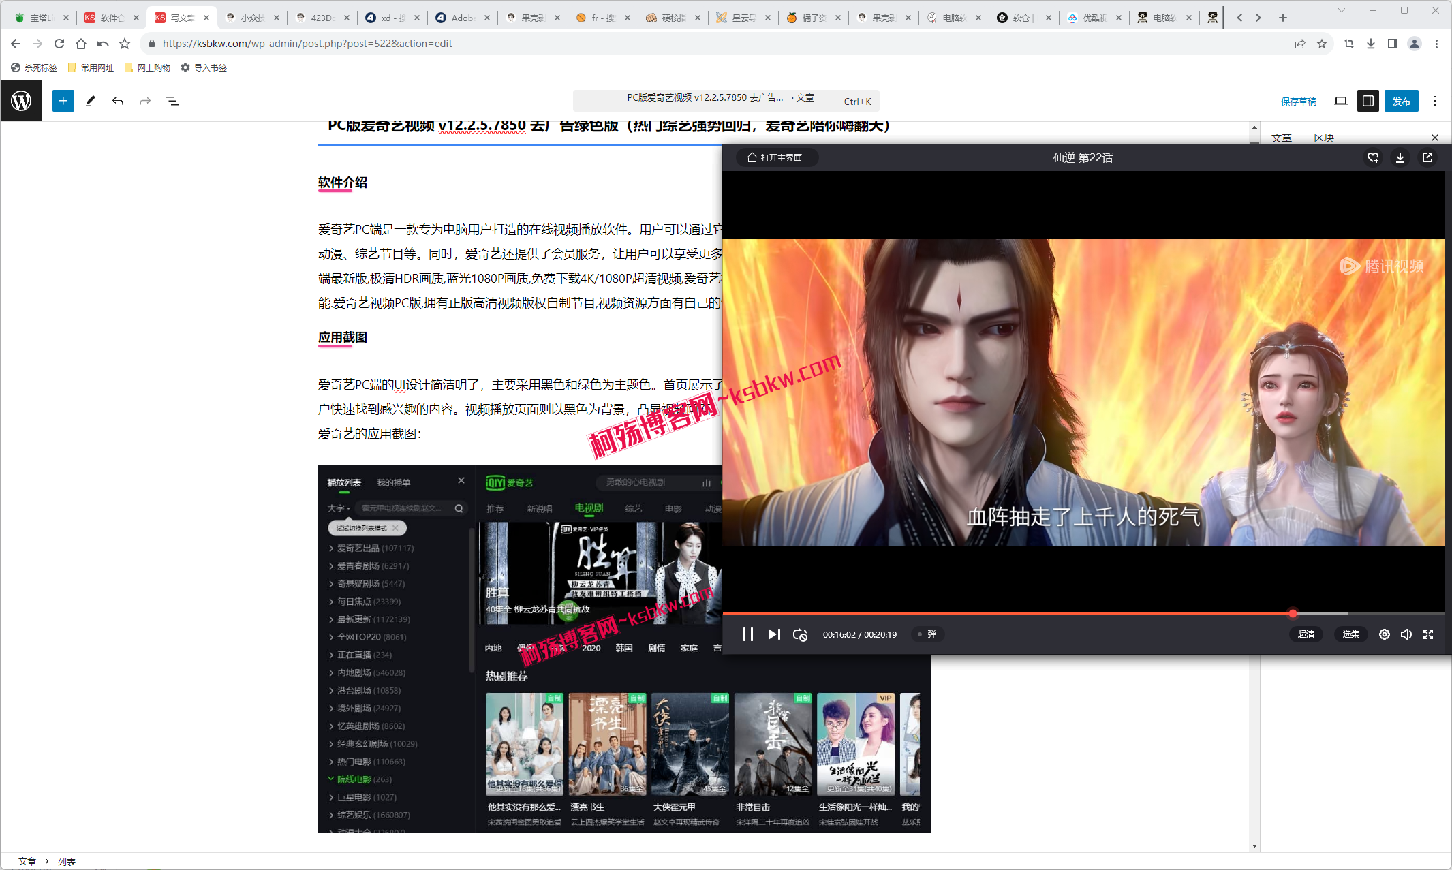Open the command palette title bar

pos(726,101)
